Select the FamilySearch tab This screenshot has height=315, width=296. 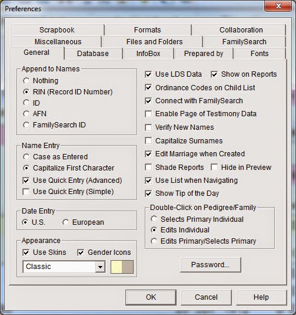pos(244,42)
